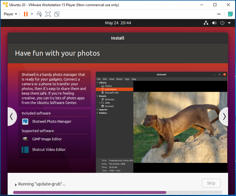The width and height of the screenshot is (236, 196).
Task: Click the fossa photo in Shotwell
Action: tap(180, 127)
